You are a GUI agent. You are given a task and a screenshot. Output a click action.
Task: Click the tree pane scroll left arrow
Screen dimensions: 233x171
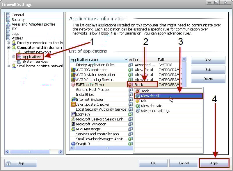coord(7,152)
